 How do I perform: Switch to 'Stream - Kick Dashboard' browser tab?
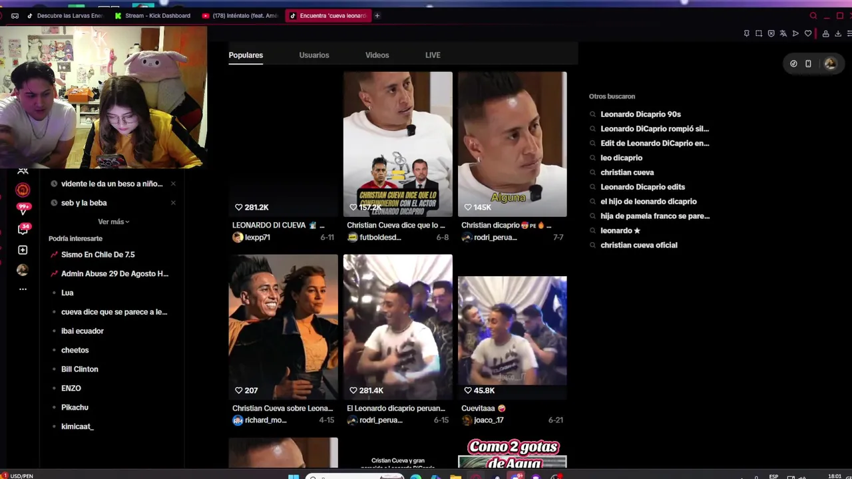[x=153, y=16]
